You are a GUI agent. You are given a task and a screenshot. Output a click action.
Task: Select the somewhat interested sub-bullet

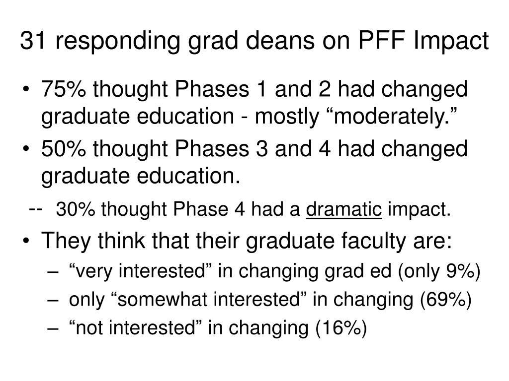(x=270, y=300)
